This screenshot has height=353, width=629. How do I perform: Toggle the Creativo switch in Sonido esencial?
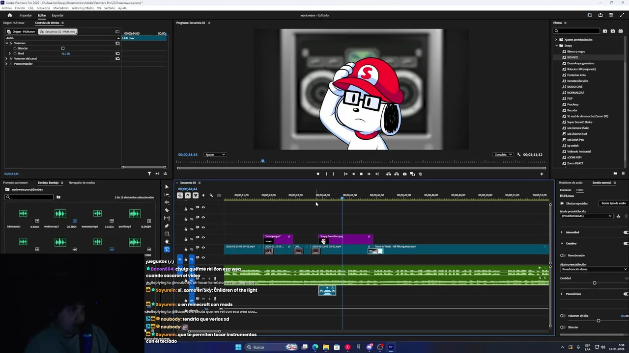(x=626, y=243)
